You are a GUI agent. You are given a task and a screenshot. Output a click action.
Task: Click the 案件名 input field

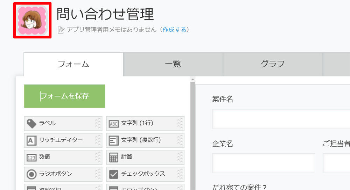(281, 119)
